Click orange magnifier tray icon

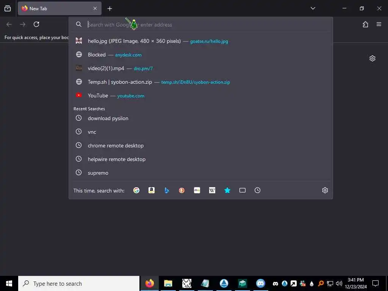321,283
